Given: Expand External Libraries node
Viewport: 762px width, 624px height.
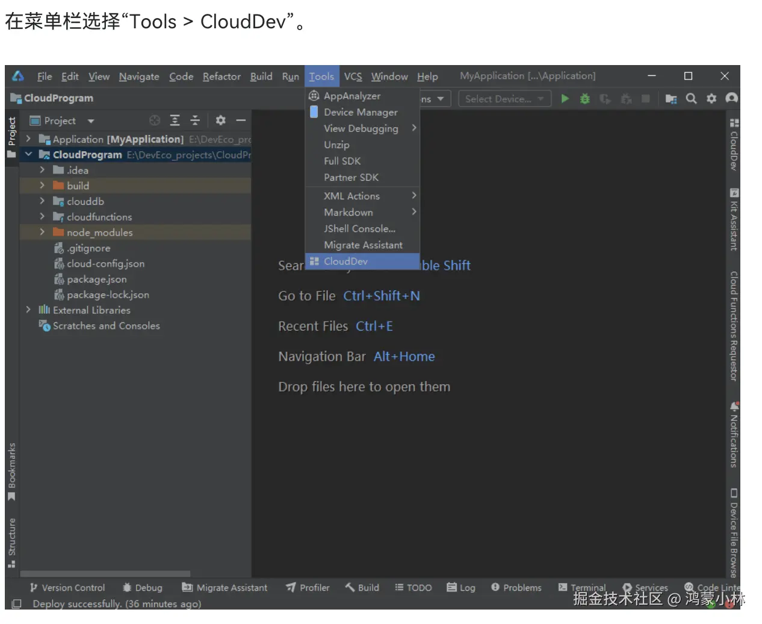Looking at the screenshot, I should point(28,310).
